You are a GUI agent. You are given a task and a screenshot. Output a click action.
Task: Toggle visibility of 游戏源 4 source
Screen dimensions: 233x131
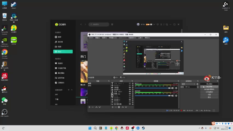point(130,90)
